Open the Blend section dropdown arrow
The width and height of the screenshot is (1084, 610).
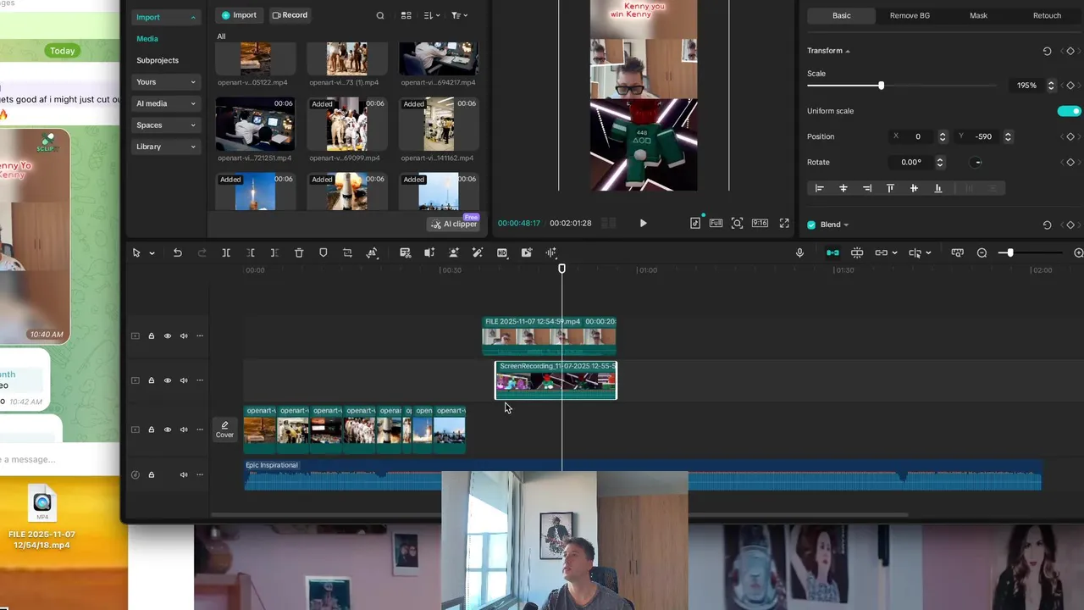(x=846, y=225)
